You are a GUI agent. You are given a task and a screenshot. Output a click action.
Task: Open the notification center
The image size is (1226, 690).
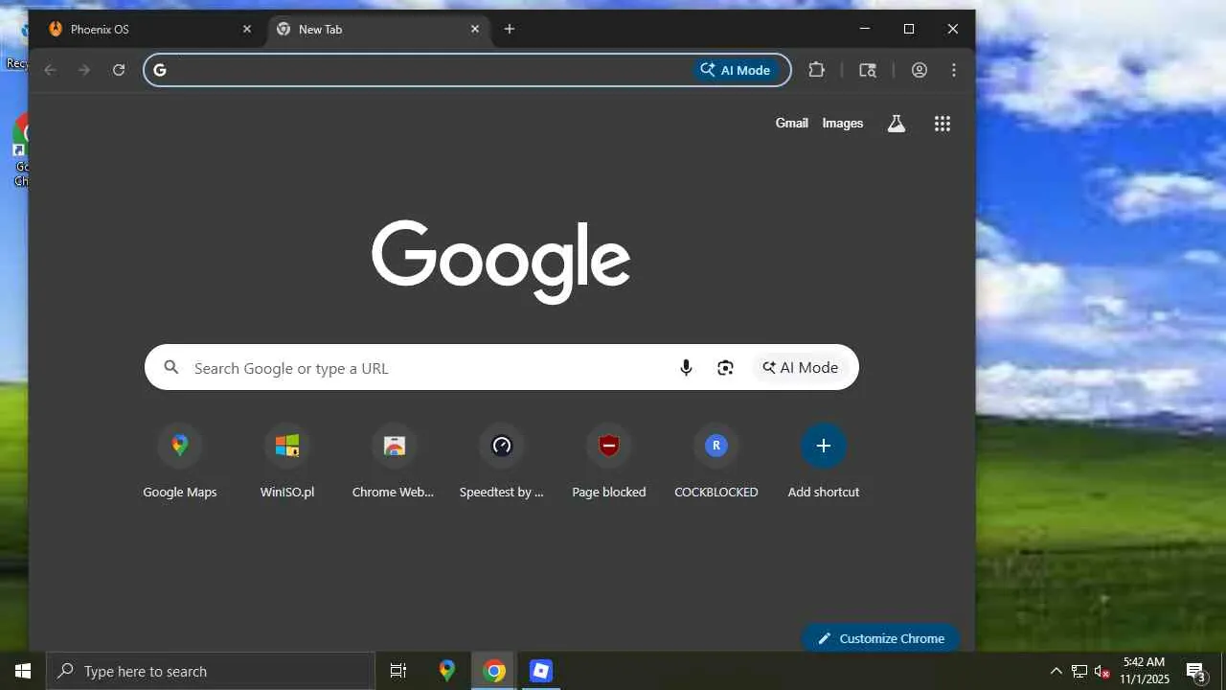pyautogui.click(x=1195, y=671)
